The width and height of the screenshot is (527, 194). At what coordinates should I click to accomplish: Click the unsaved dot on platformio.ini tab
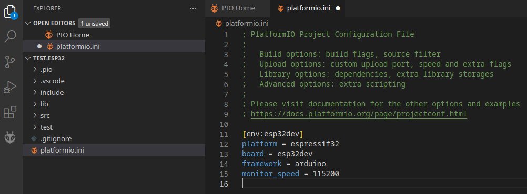click(338, 9)
